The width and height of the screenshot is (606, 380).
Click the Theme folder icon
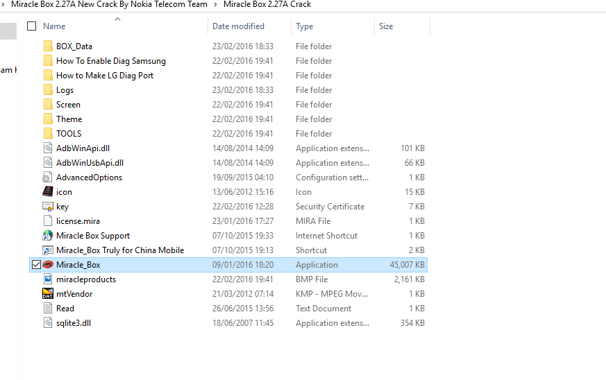[x=48, y=119]
